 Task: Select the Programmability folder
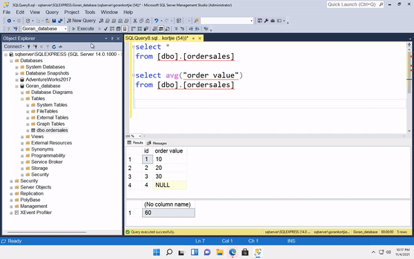point(48,155)
